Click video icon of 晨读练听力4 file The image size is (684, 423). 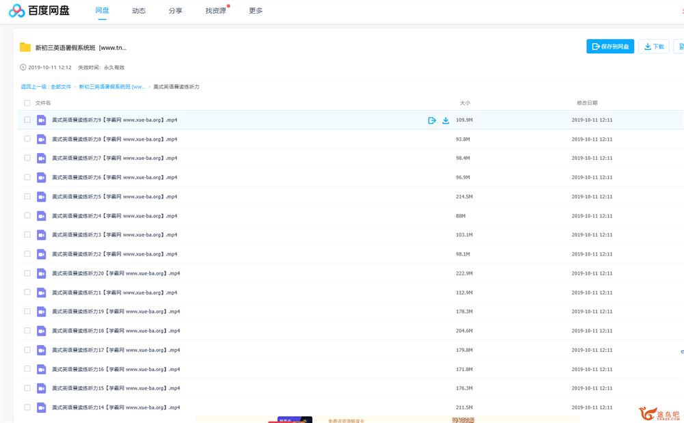tap(42, 216)
